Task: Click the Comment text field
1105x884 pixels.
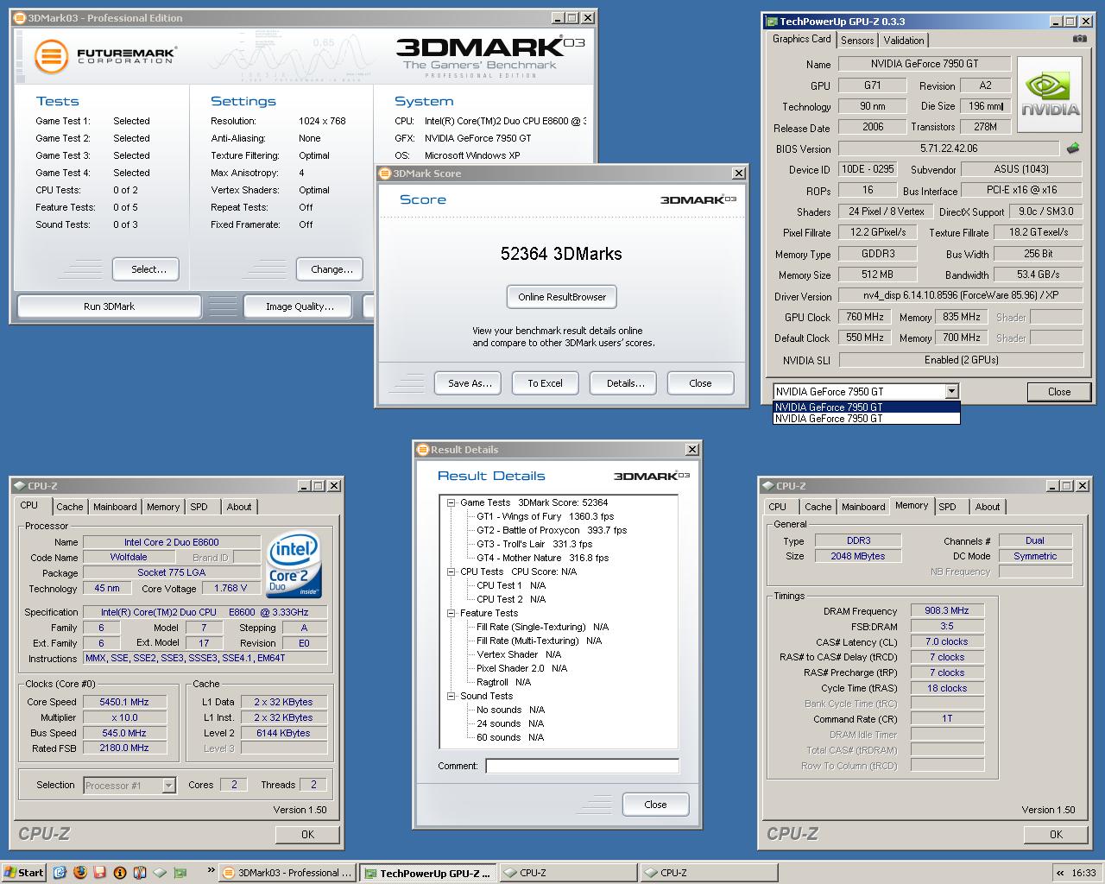Action: (582, 766)
